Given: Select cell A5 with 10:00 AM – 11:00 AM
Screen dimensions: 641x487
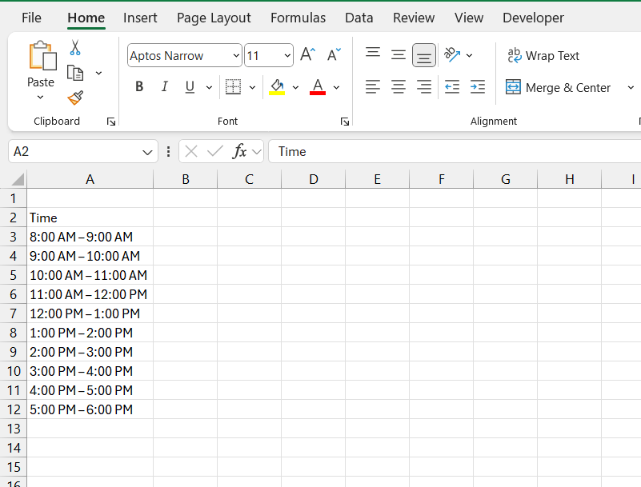Looking at the screenshot, I should tap(90, 275).
